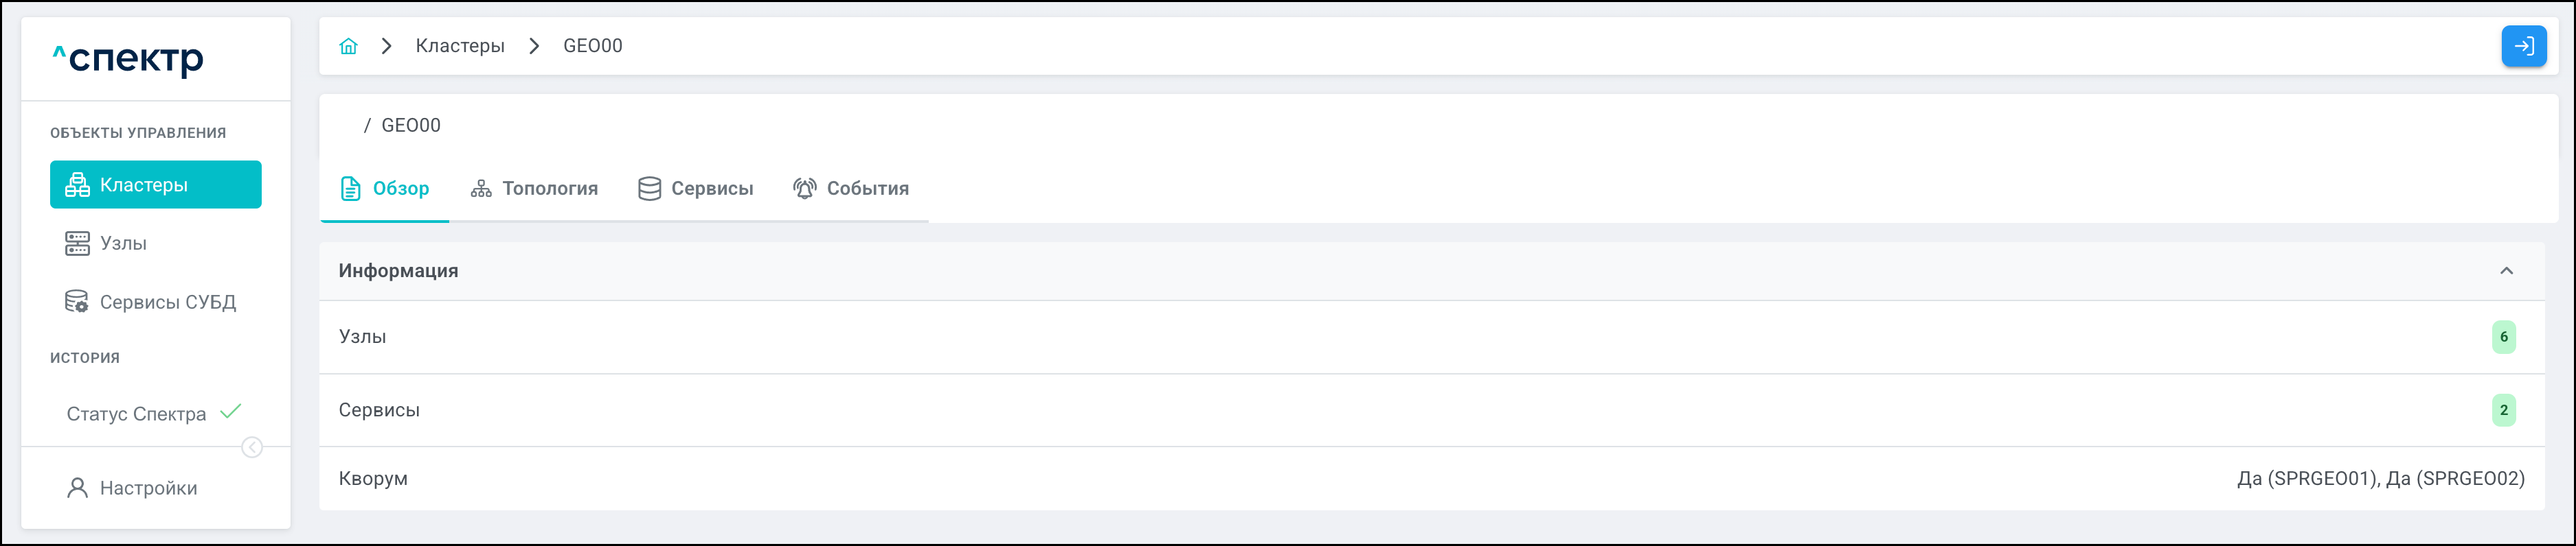The image size is (2576, 546).
Task: Click the Узлы server icon in sidebar
Action: 77,244
